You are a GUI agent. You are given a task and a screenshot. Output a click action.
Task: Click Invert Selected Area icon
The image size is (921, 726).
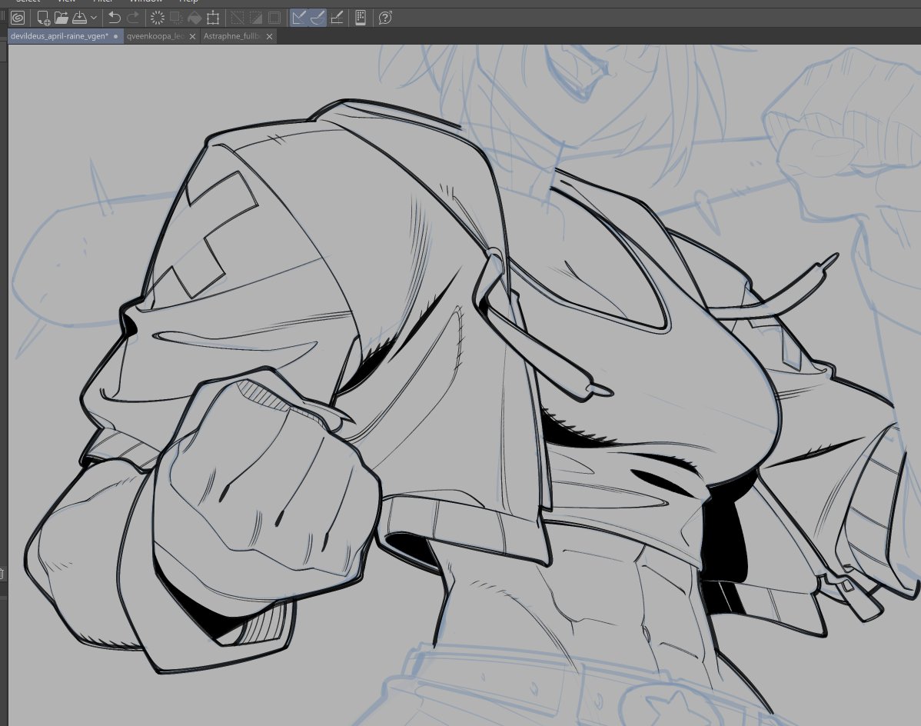(255, 18)
